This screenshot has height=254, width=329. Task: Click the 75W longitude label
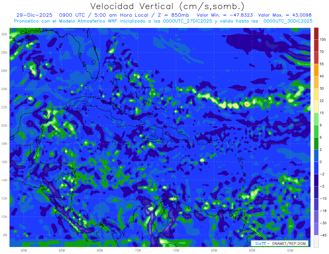coord(138,250)
